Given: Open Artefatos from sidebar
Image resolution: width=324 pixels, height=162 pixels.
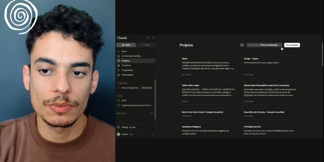Looking at the screenshot, I should pos(136,65).
